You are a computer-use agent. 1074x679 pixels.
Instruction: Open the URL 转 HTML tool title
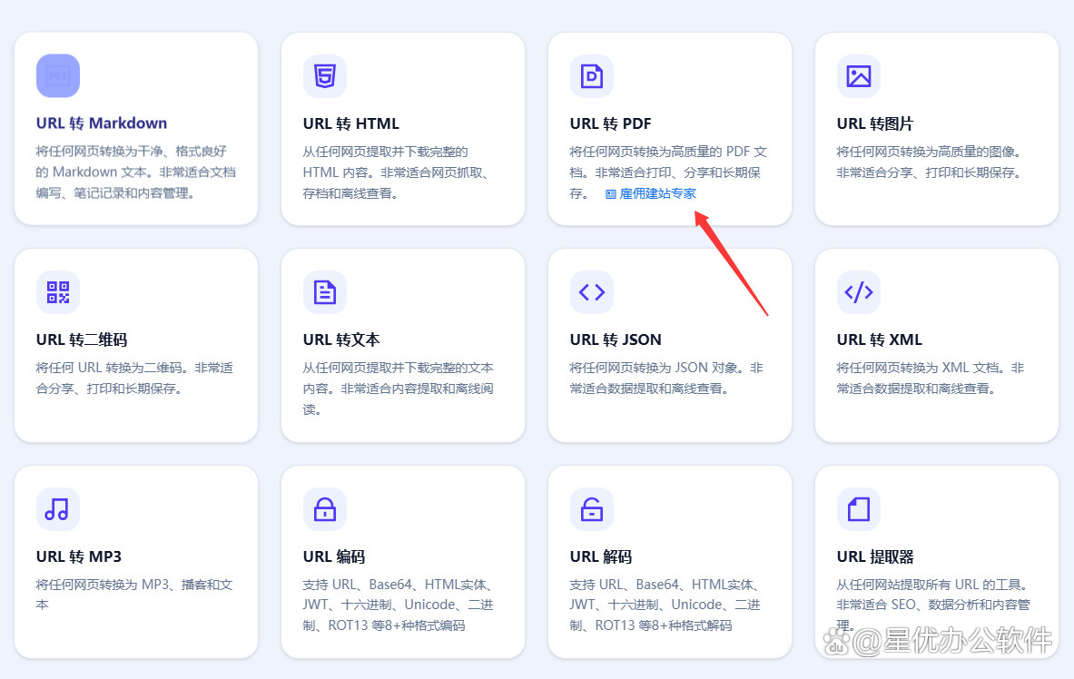coord(350,124)
